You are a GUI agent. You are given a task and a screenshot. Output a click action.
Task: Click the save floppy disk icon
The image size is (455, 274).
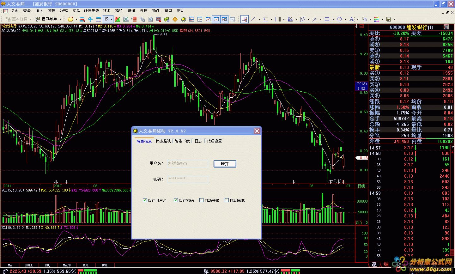(x=388, y=19)
